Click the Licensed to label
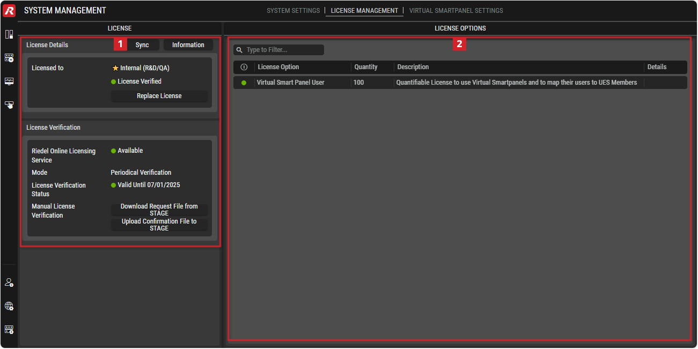Image resolution: width=698 pixels, height=349 pixels. (47, 68)
